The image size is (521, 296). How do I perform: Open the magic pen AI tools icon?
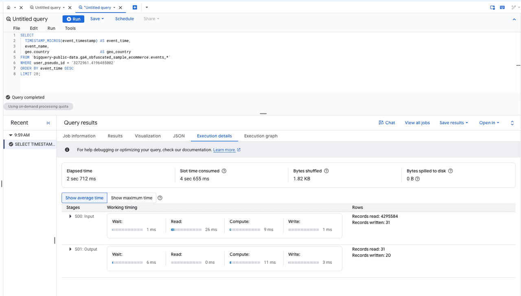coord(514,7)
